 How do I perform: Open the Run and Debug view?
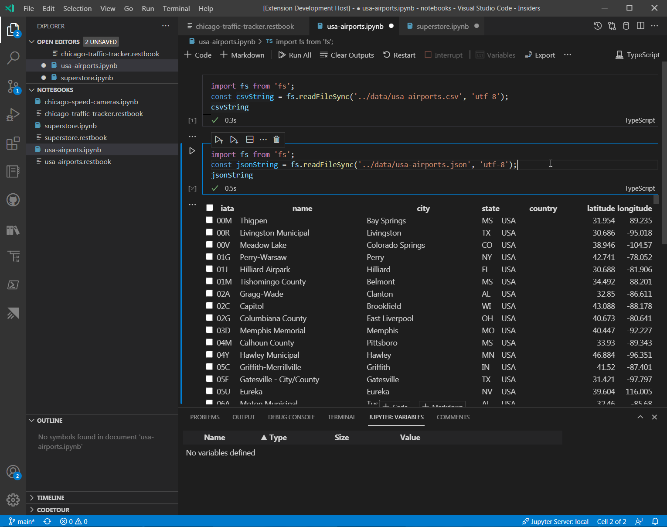[x=13, y=115]
